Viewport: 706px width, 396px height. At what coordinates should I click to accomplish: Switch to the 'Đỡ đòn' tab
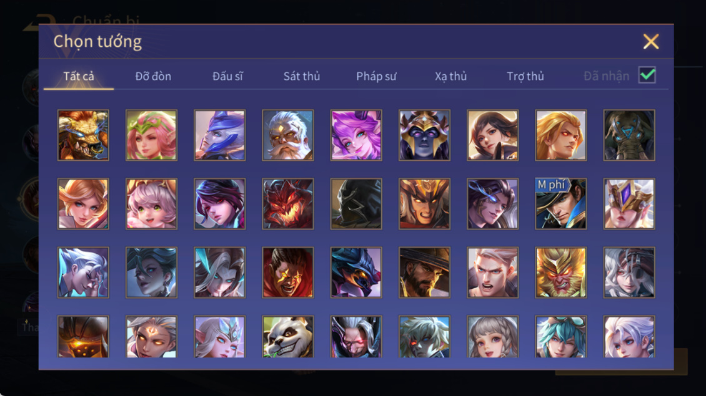click(153, 76)
